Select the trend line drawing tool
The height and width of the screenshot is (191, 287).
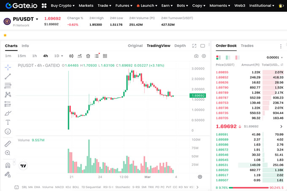pyautogui.click(x=8, y=76)
